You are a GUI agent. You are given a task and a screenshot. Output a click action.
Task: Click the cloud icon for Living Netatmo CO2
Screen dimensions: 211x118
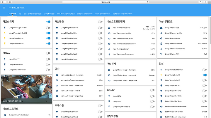[161, 28]
